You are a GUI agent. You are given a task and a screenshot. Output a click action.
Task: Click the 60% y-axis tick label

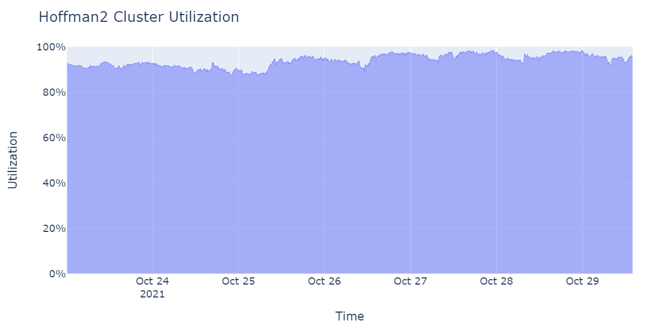[54, 137]
